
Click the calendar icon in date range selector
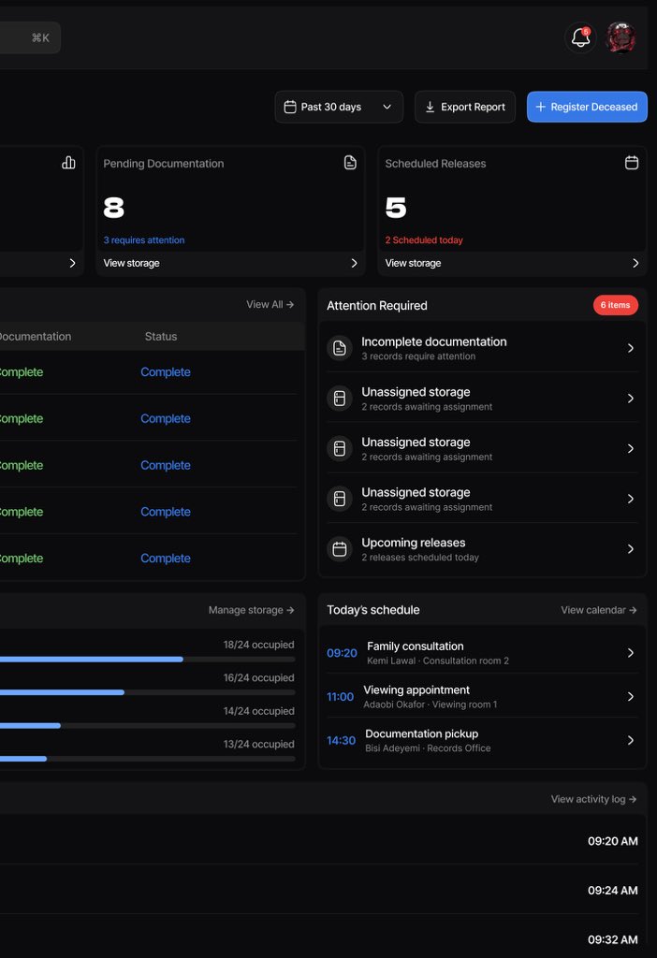tap(290, 107)
